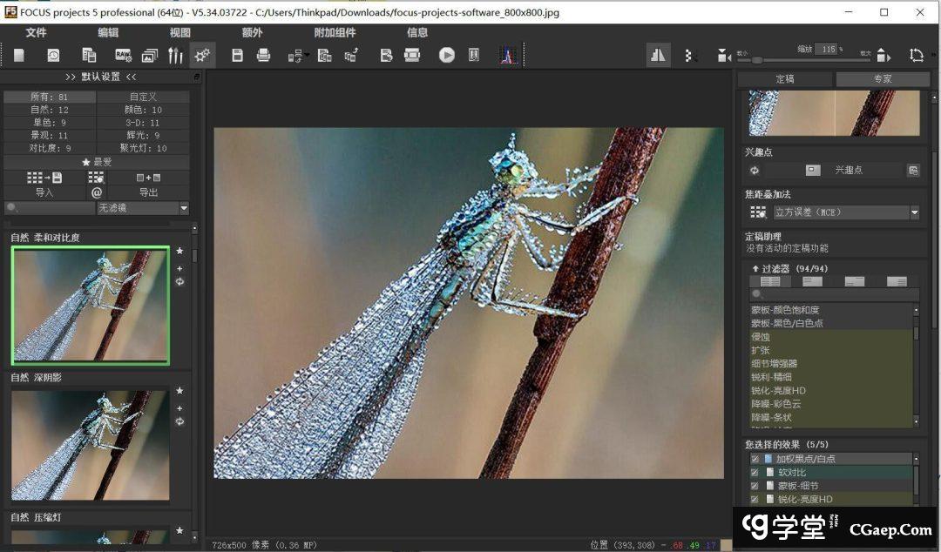This screenshot has height=552, width=941.
Task: Click the gears settings icon in toolbar
Action: 202,55
